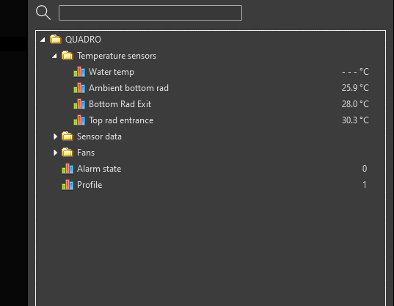The height and width of the screenshot is (306, 394).
Task: Focus the search input field
Action: coord(150,12)
